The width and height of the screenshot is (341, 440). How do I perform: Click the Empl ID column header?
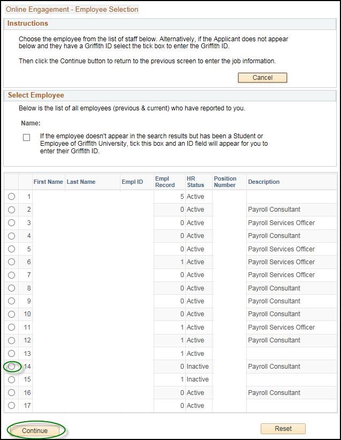132,182
